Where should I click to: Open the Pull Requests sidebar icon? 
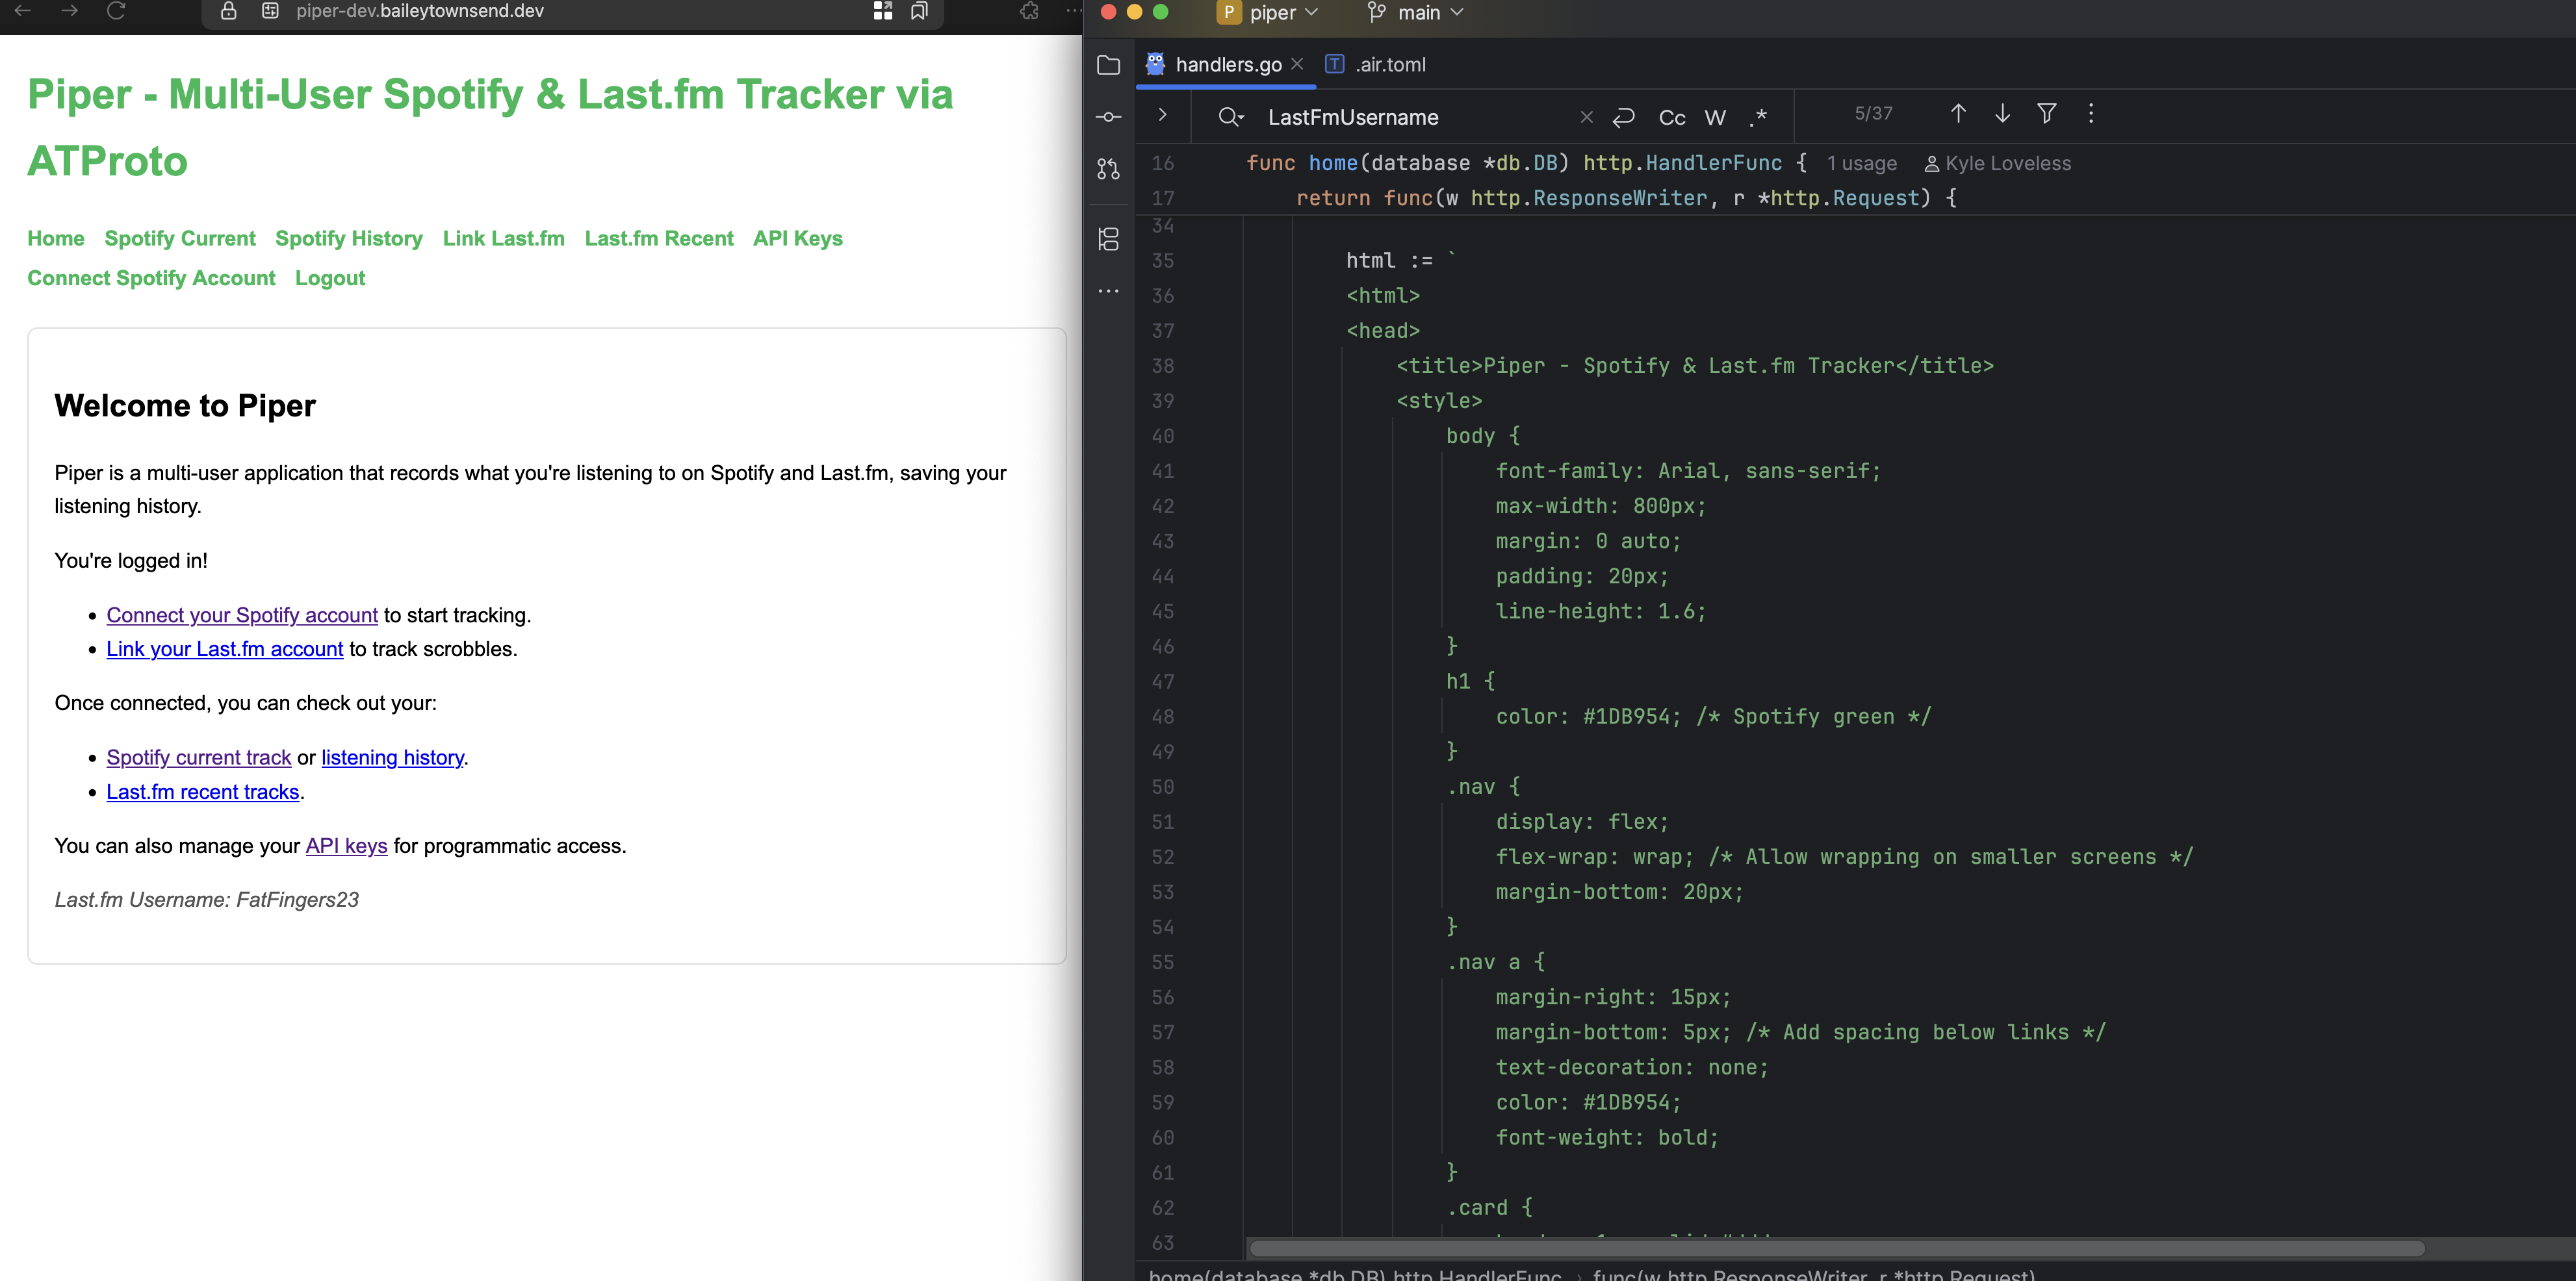coord(1108,169)
